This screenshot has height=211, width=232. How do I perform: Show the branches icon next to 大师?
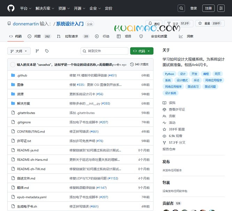37,51
